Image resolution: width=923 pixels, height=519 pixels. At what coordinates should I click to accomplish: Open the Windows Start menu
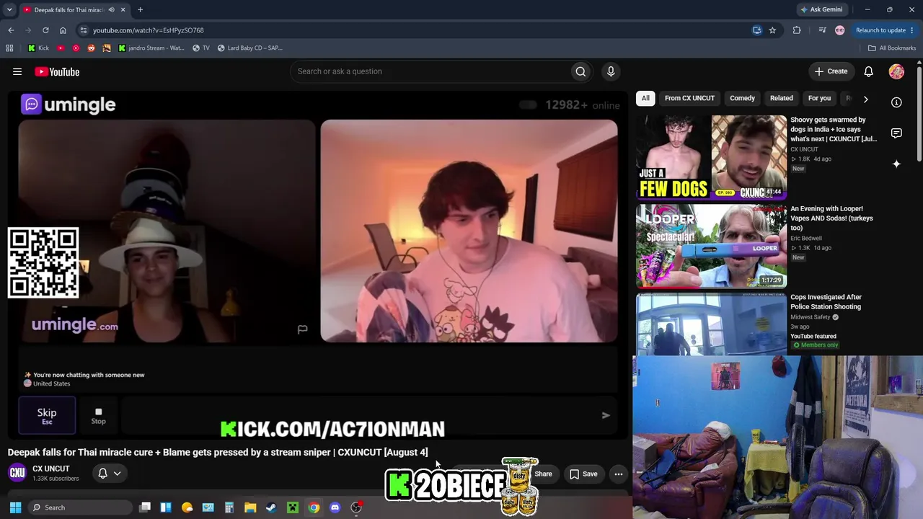click(15, 507)
